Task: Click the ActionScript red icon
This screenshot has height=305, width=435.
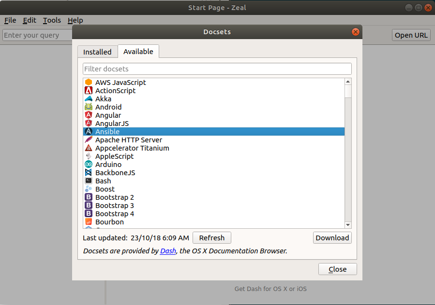Action: pyautogui.click(x=89, y=91)
